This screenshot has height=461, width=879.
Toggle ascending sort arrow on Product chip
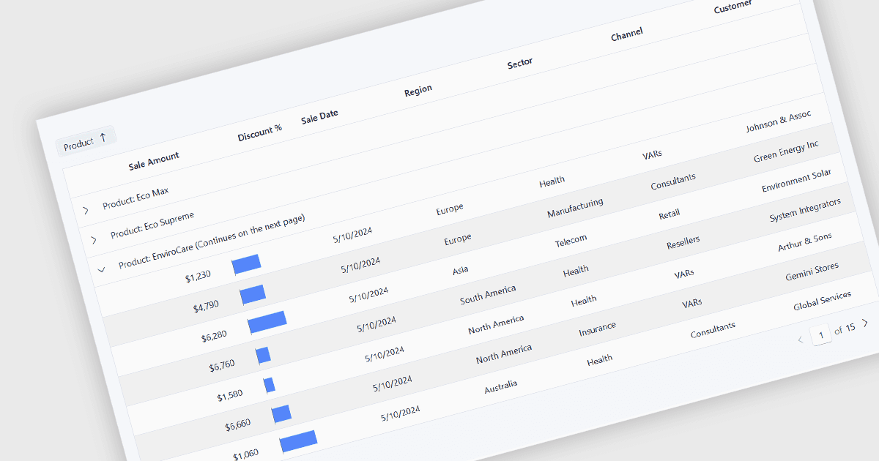coord(103,138)
